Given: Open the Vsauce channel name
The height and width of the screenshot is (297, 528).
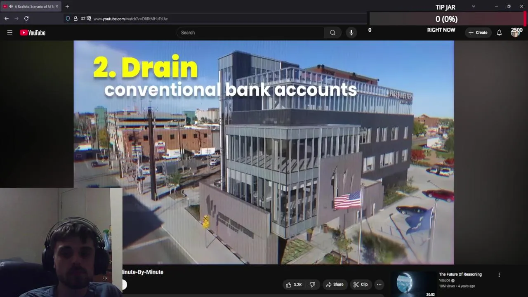Looking at the screenshot, I should 444,280.
